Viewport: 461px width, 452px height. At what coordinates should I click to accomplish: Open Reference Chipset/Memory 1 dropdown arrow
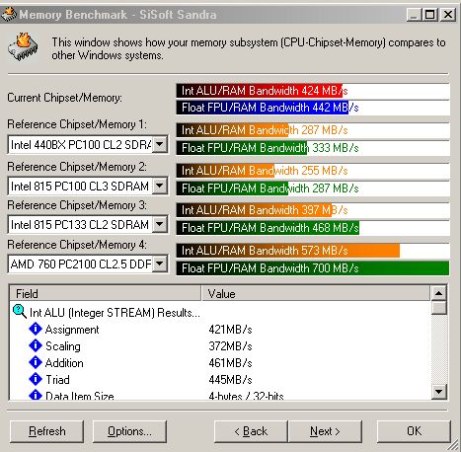point(160,144)
